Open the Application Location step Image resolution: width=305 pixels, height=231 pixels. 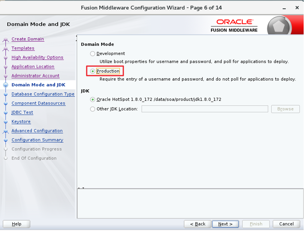pyautogui.click(x=33, y=66)
